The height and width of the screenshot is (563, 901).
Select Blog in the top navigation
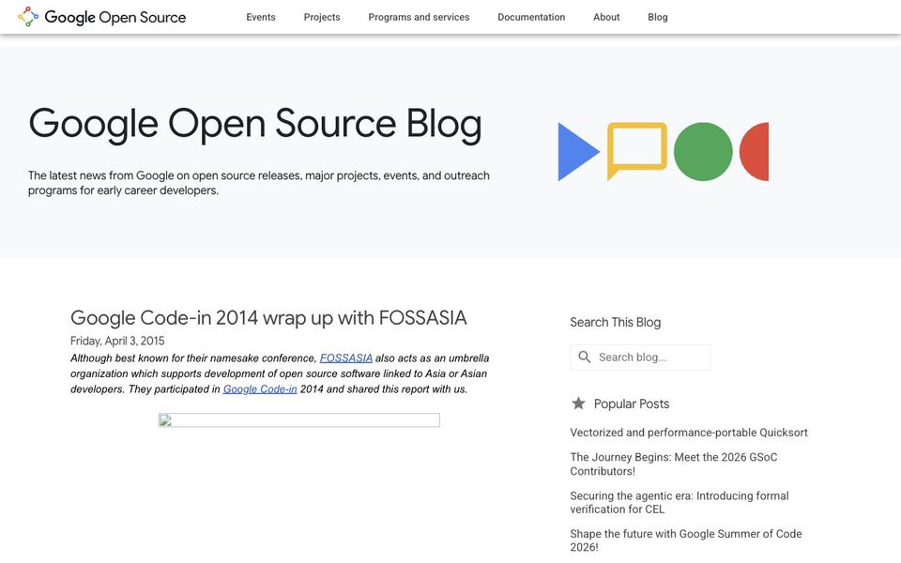658,17
